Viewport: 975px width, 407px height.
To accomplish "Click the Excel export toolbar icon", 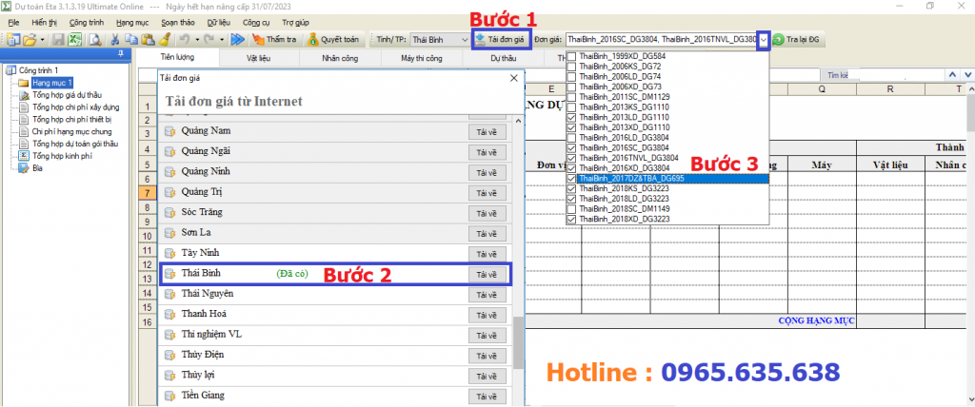I will click(73, 40).
